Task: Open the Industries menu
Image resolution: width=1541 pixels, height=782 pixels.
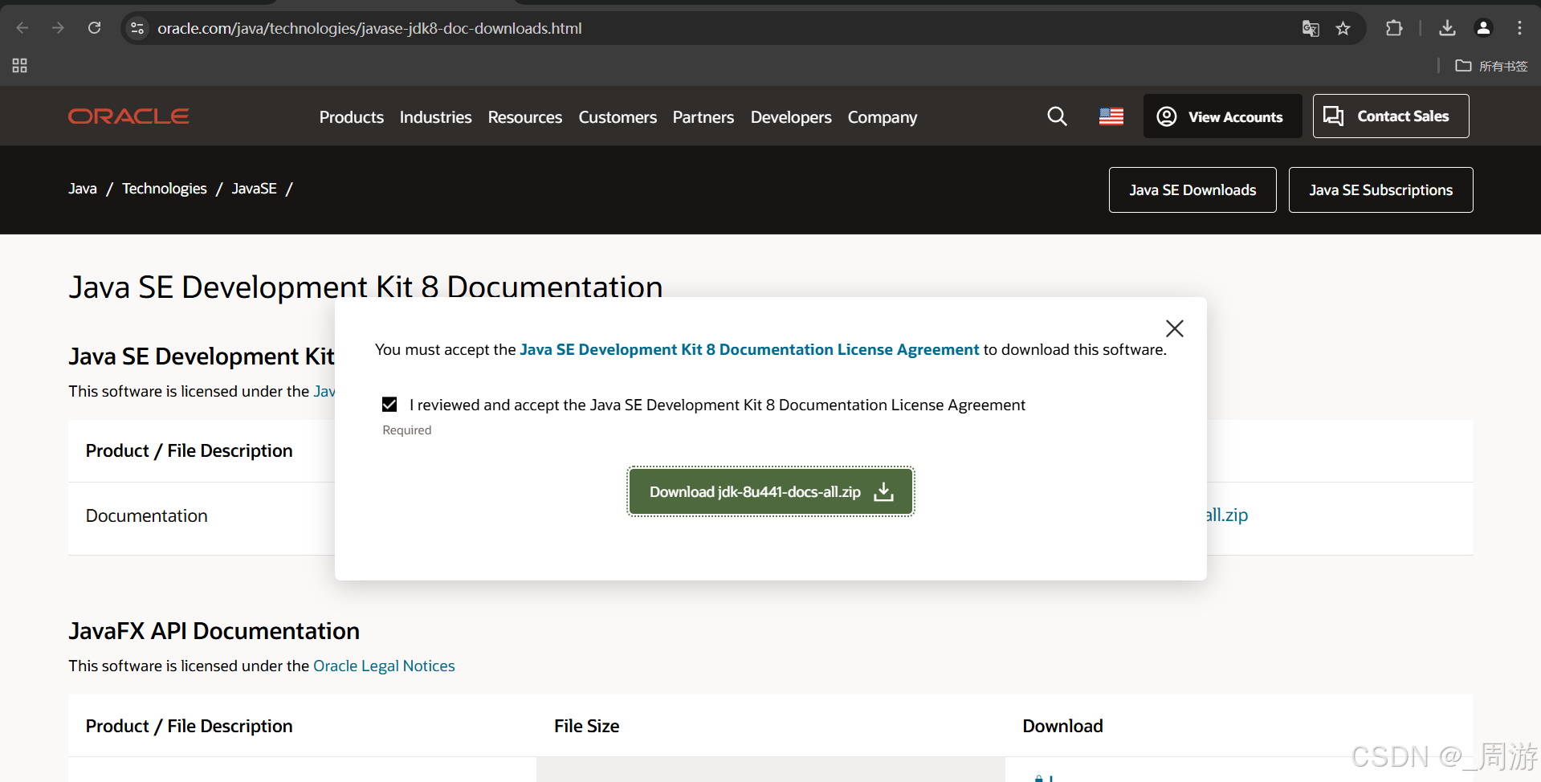Action: (436, 117)
